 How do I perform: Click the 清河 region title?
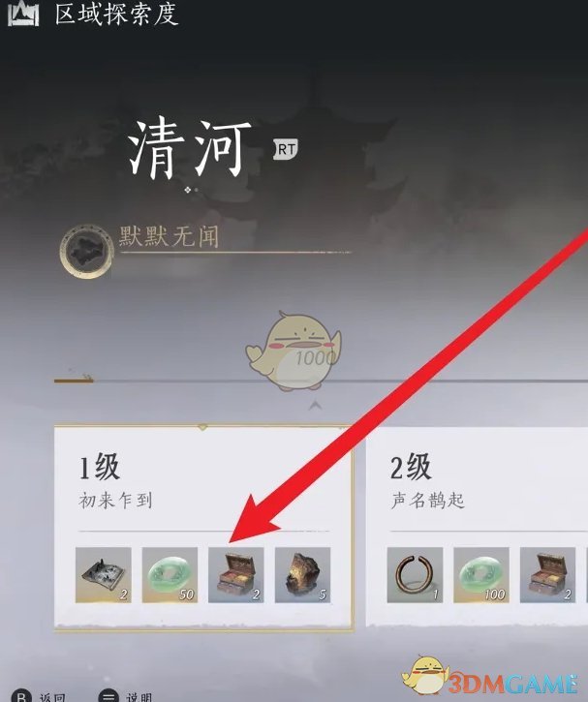pyautogui.click(x=189, y=149)
